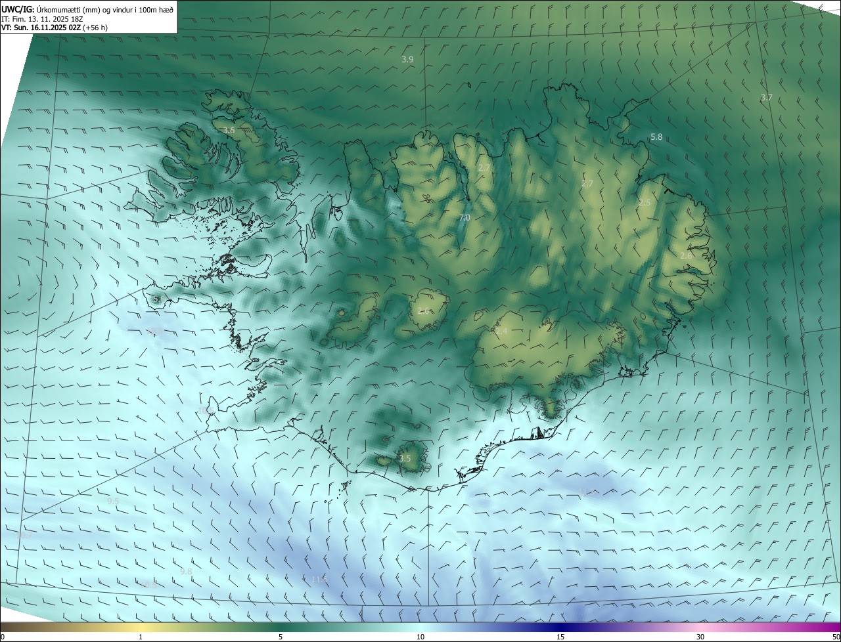Click the 1 tick on the color scale
The image size is (841, 642).
(x=141, y=637)
